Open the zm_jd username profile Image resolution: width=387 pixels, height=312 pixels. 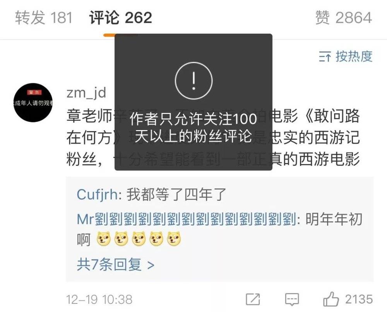pyautogui.click(x=86, y=93)
